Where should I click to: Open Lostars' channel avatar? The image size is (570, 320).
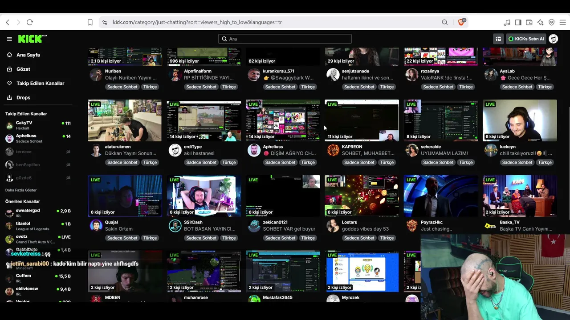[x=333, y=225]
